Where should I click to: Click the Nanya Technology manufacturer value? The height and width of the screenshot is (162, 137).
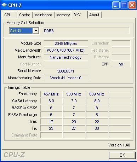click(x=66, y=57)
